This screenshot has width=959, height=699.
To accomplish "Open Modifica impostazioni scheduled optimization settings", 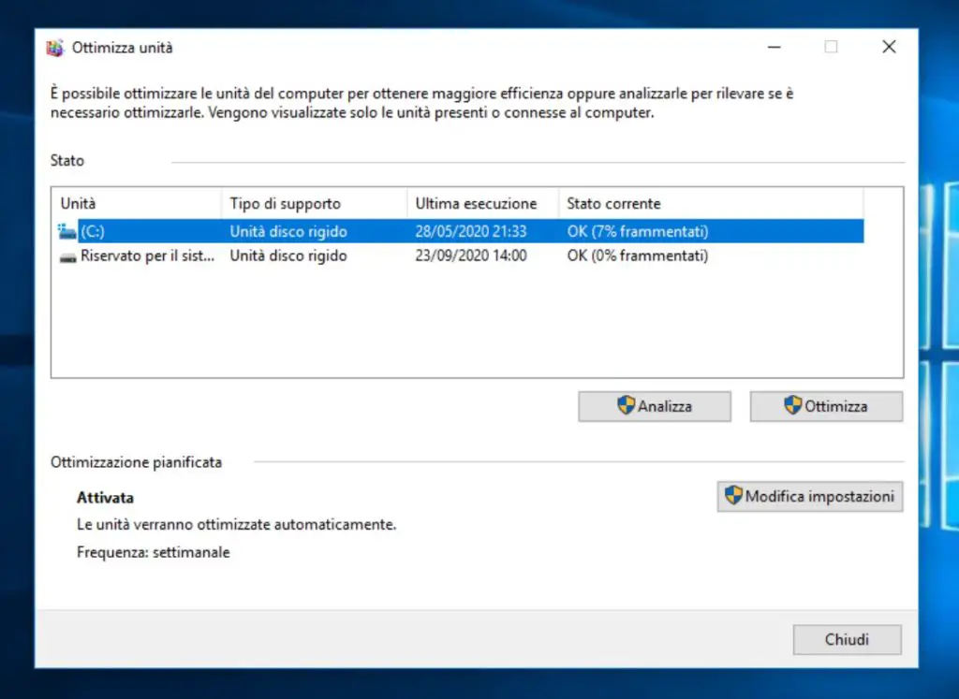I will [x=810, y=497].
